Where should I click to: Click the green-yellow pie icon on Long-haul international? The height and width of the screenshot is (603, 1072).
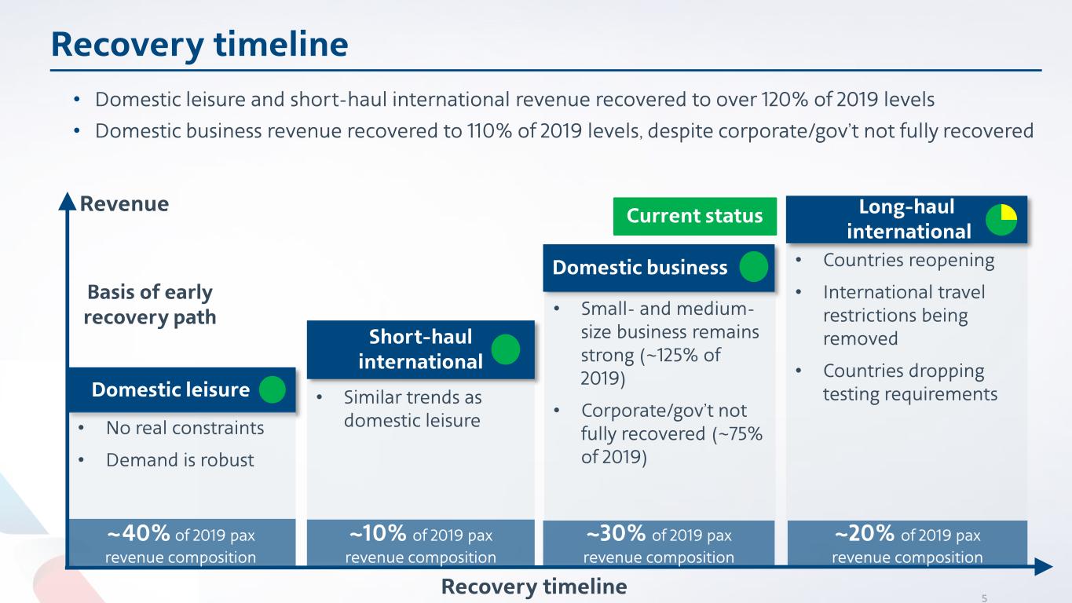pos(1001,219)
